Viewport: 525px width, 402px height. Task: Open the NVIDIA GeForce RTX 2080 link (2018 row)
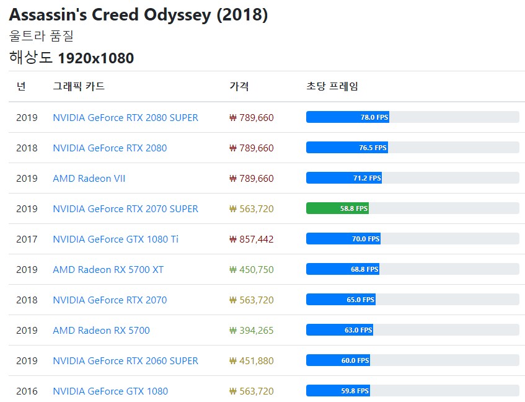click(x=110, y=148)
